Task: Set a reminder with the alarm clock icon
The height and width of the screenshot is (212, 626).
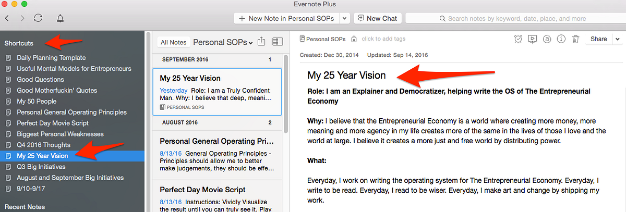Action: pyautogui.click(x=518, y=39)
